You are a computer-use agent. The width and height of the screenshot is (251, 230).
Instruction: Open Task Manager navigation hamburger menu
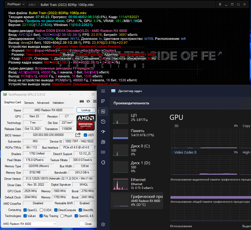tap(103, 91)
